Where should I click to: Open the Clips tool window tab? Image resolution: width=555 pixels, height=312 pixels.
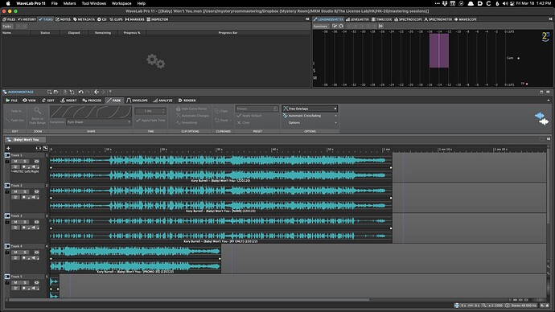point(116,19)
